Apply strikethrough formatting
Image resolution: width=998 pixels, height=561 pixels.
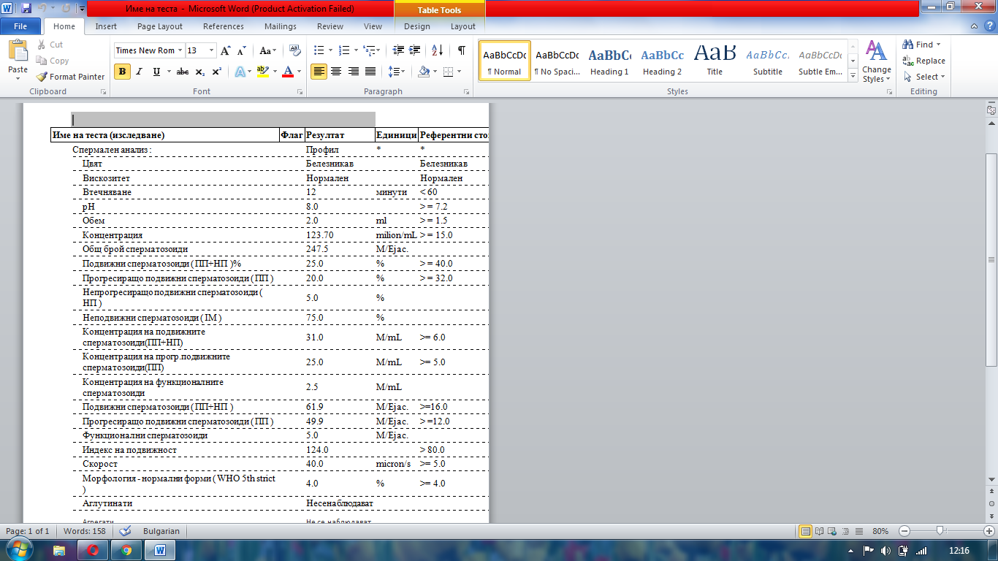coord(183,72)
